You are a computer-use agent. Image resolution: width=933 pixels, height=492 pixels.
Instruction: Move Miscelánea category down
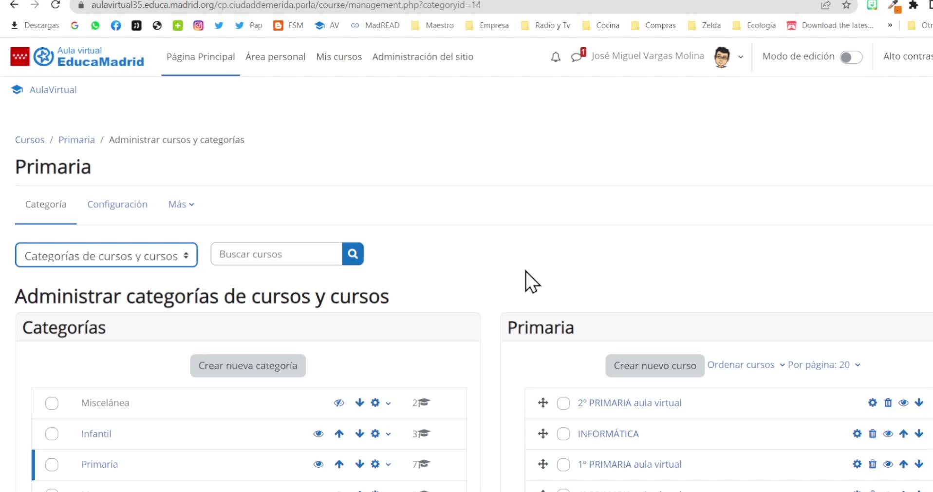(x=360, y=403)
